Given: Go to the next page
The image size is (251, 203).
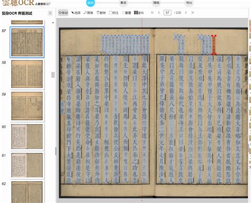Looking at the screenshot, I should [x=186, y=13].
